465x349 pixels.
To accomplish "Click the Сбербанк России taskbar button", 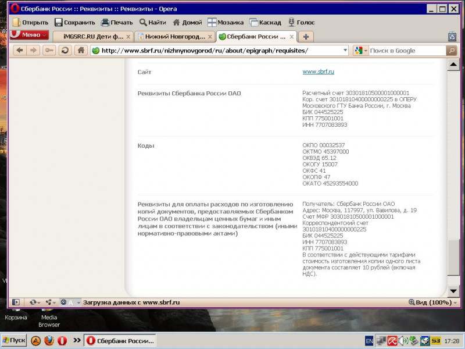I will pos(120,341).
